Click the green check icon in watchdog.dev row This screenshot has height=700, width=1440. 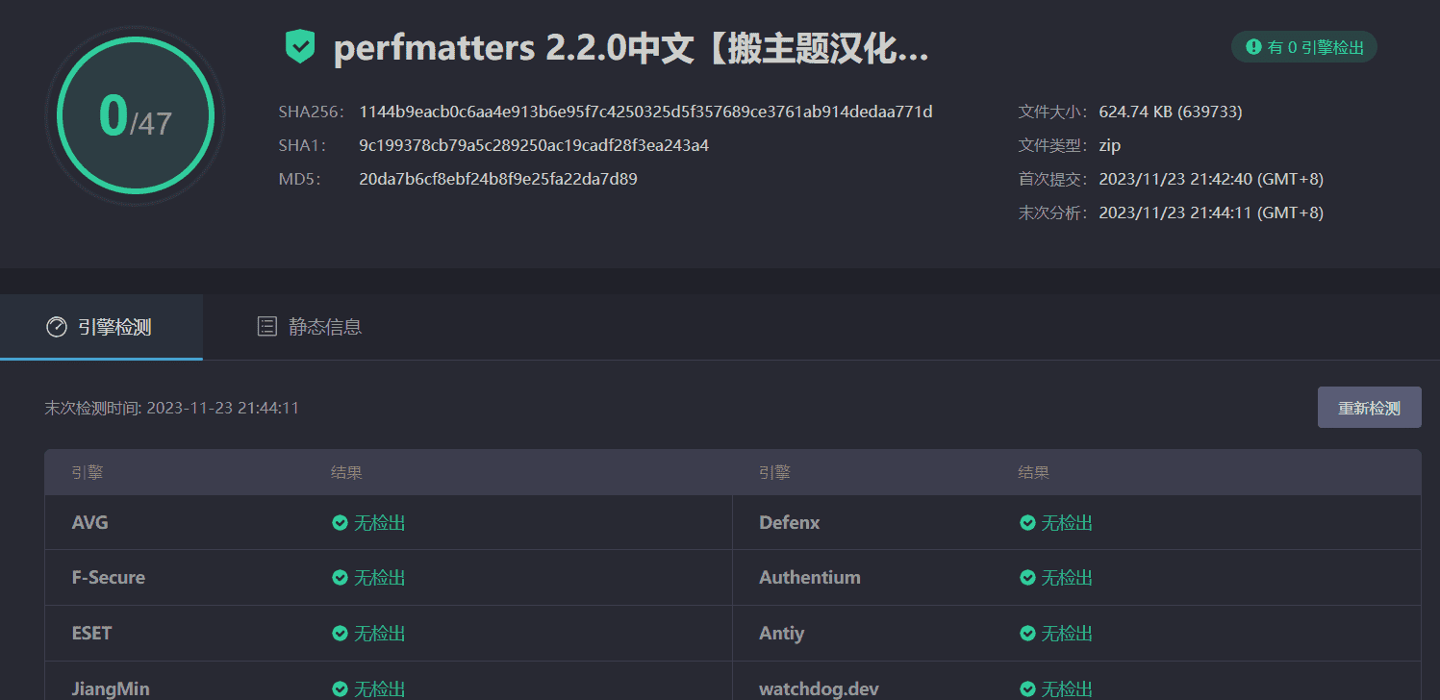(1027, 689)
